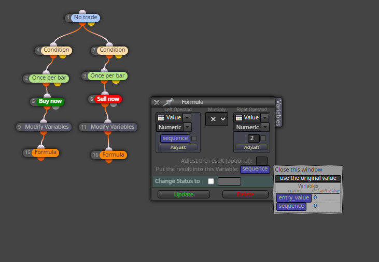Select Formula block number 15
The width and height of the screenshot is (379, 262).
coord(45,152)
